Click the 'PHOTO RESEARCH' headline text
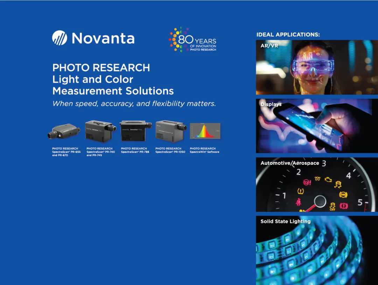 101,68
